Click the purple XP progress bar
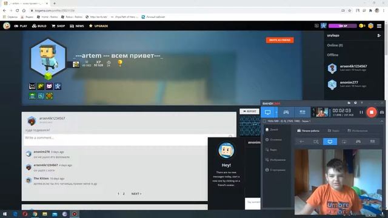 [343, 25]
